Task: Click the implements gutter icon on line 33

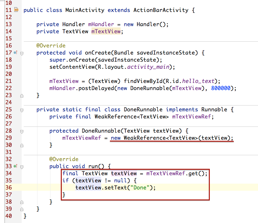Action: click(16, 166)
